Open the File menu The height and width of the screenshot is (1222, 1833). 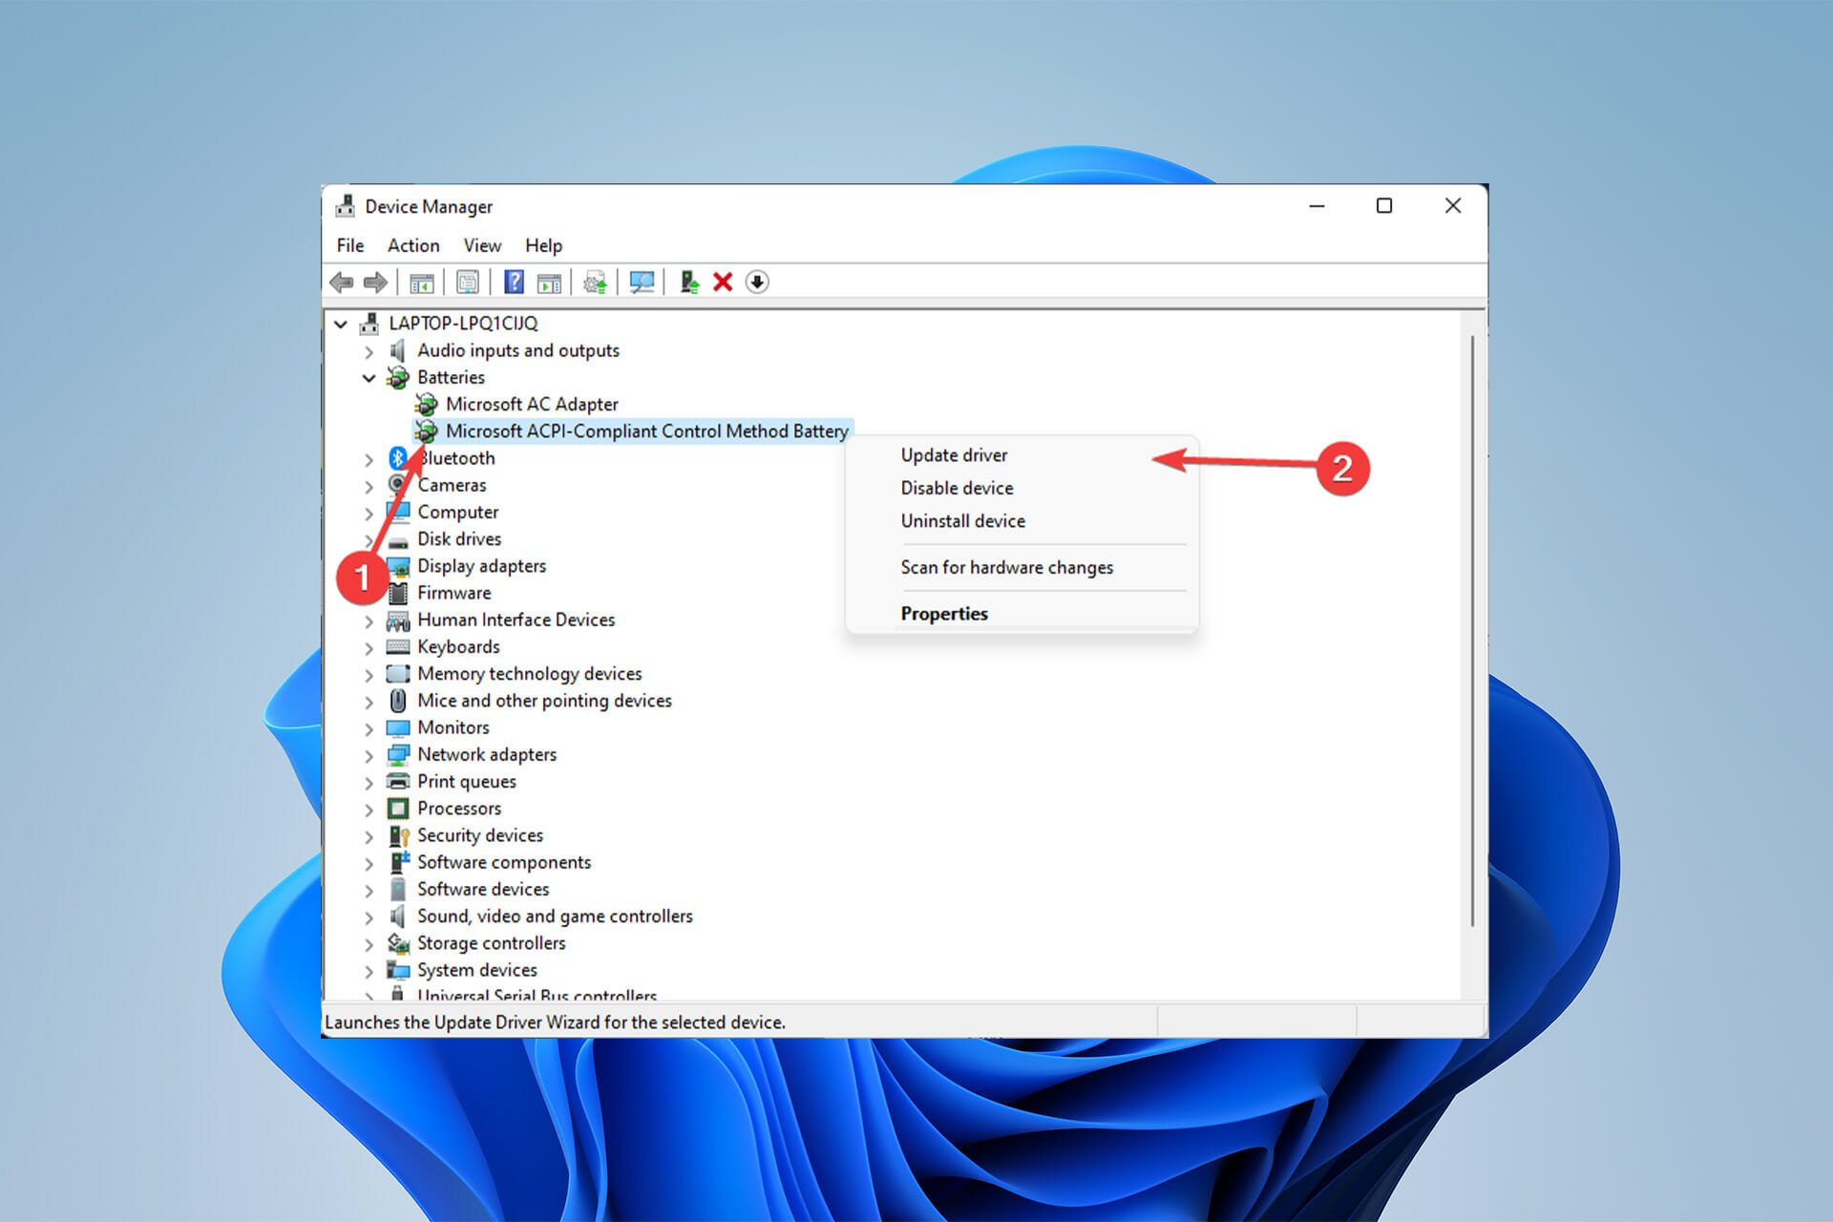point(350,245)
